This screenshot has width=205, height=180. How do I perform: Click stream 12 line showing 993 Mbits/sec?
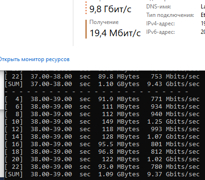tap(102, 129)
